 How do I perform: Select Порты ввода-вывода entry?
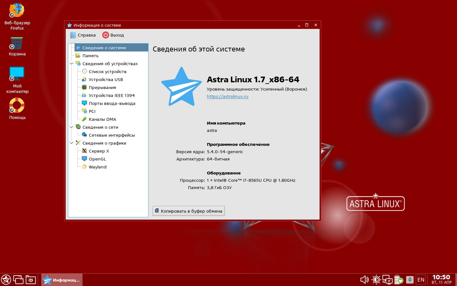(x=112, y=103)
